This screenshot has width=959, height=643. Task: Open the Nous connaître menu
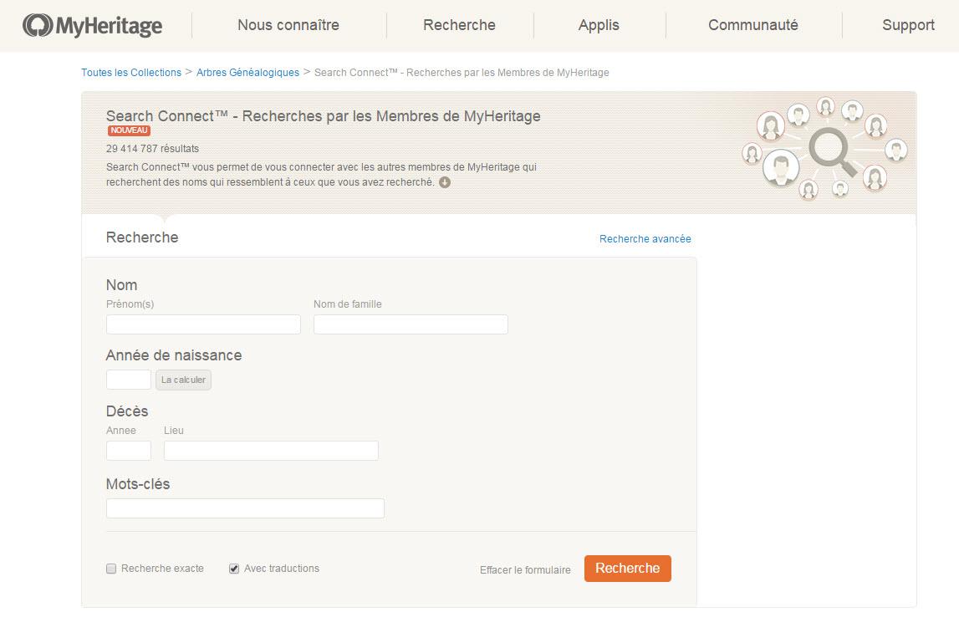tap(288, 25)
